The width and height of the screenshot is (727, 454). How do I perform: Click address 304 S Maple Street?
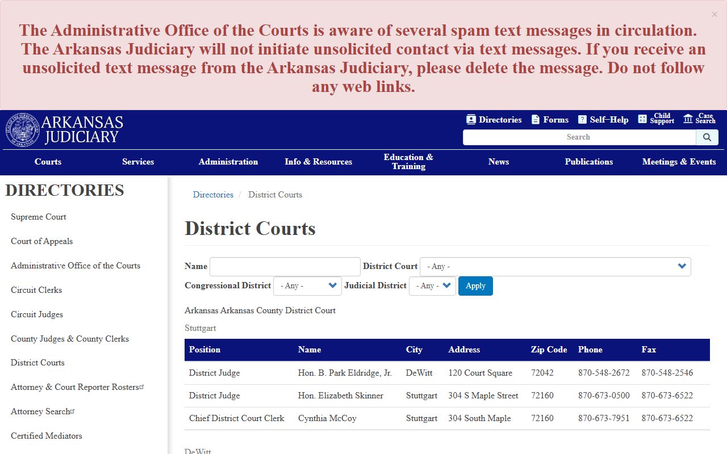483,396
